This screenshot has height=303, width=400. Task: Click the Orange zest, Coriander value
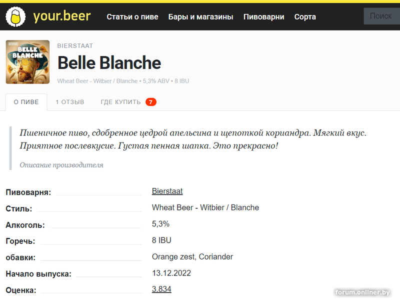coord(192,256)
